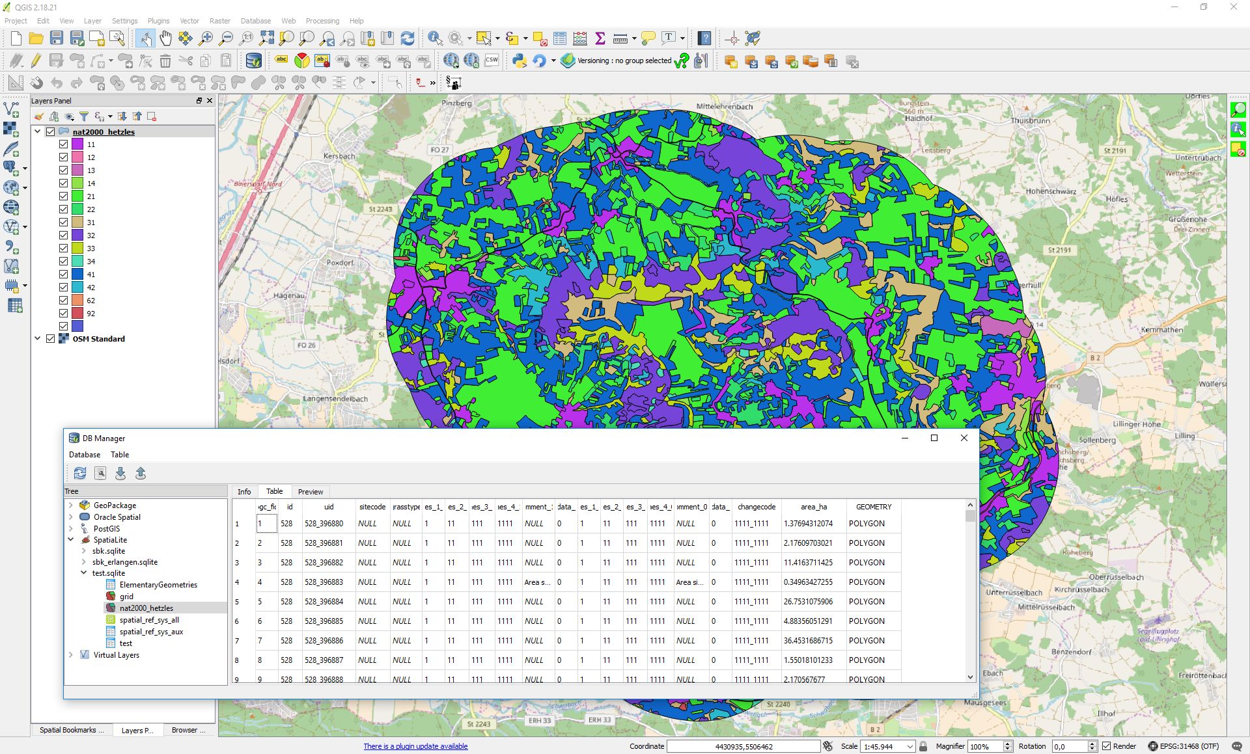The width and height of the screenshot is (1250, 754).
Task: Toggle the Render checkbox in status bar
Action: click(x=1106, y=746)
